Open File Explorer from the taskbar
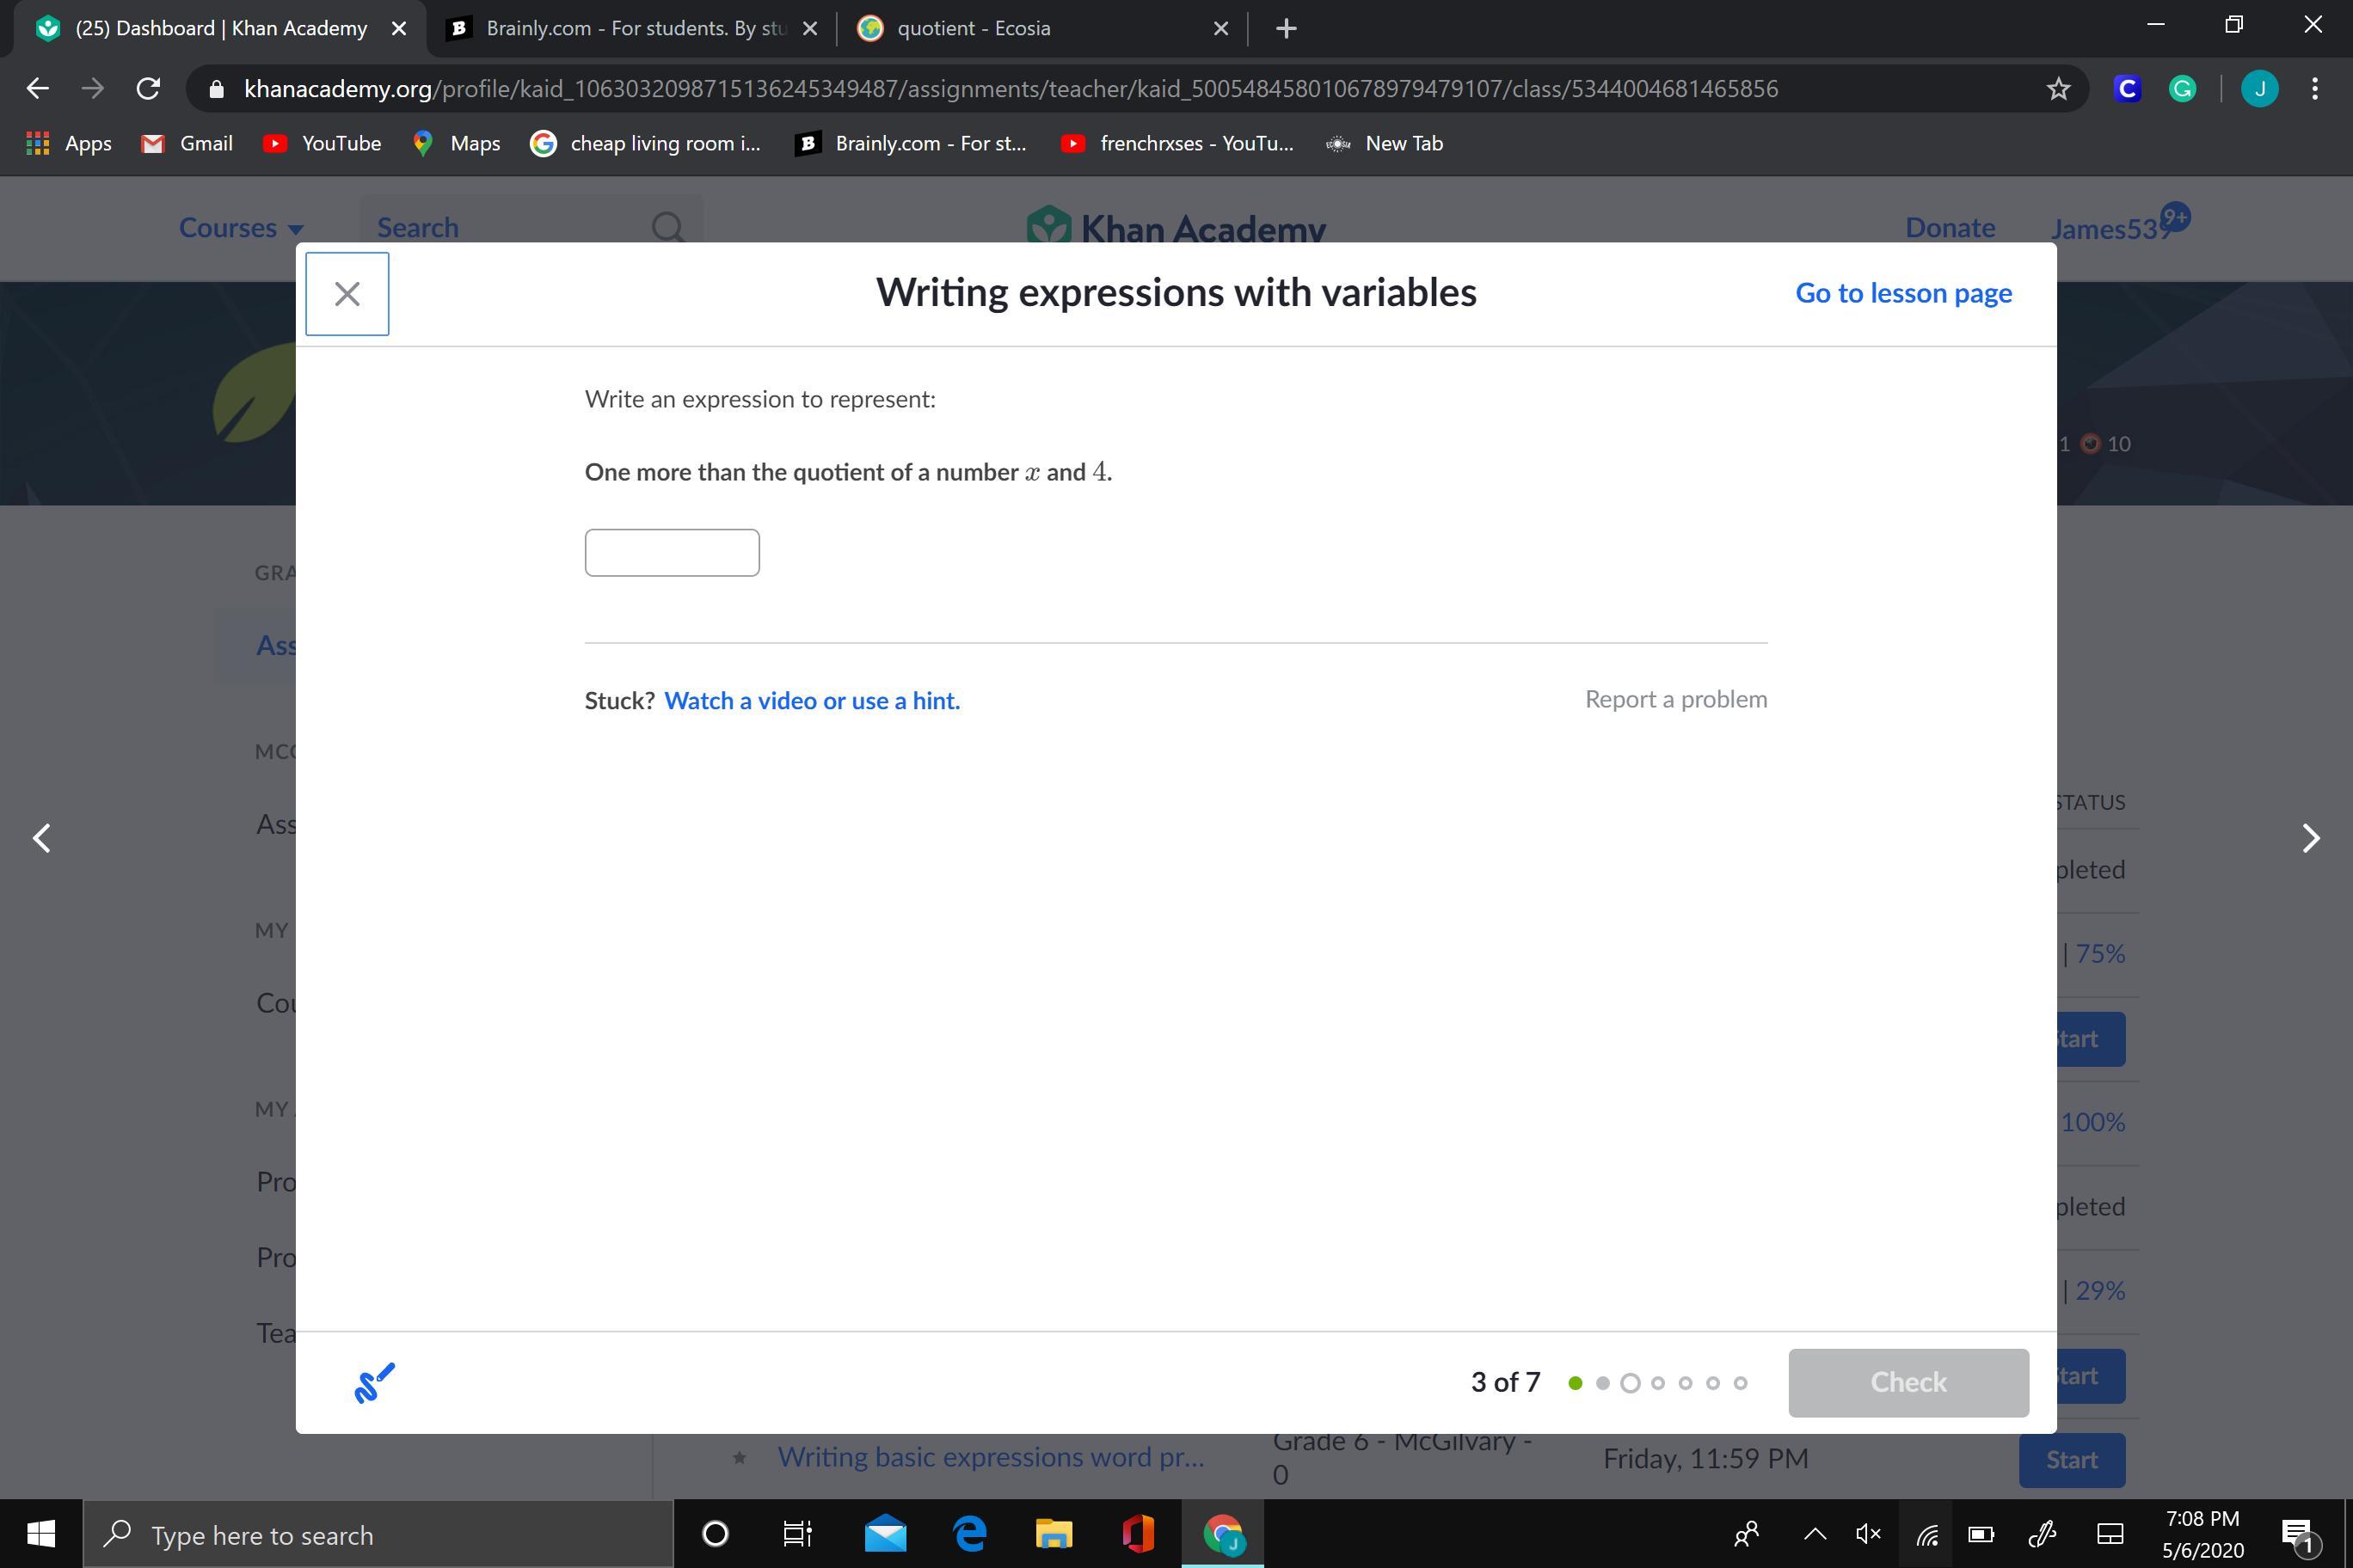 1053,1534
